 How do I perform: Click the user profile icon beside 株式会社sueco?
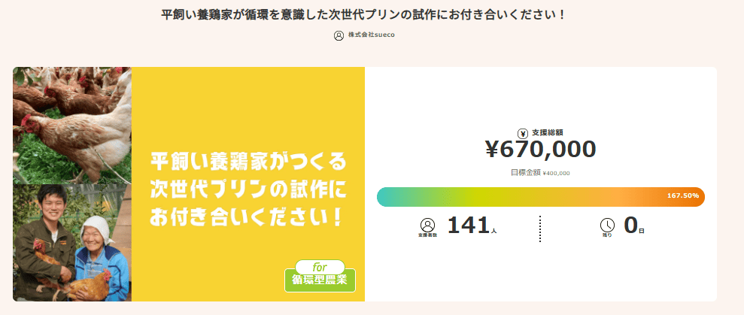pos(339,35)
